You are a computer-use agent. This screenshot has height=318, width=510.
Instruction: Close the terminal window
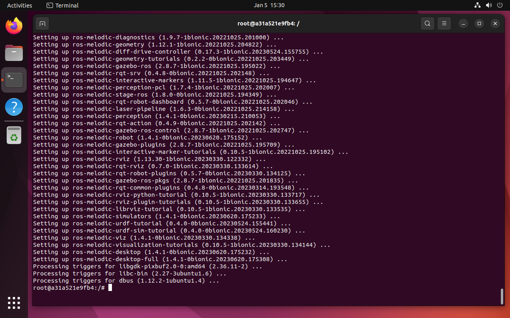pos(495,23)
